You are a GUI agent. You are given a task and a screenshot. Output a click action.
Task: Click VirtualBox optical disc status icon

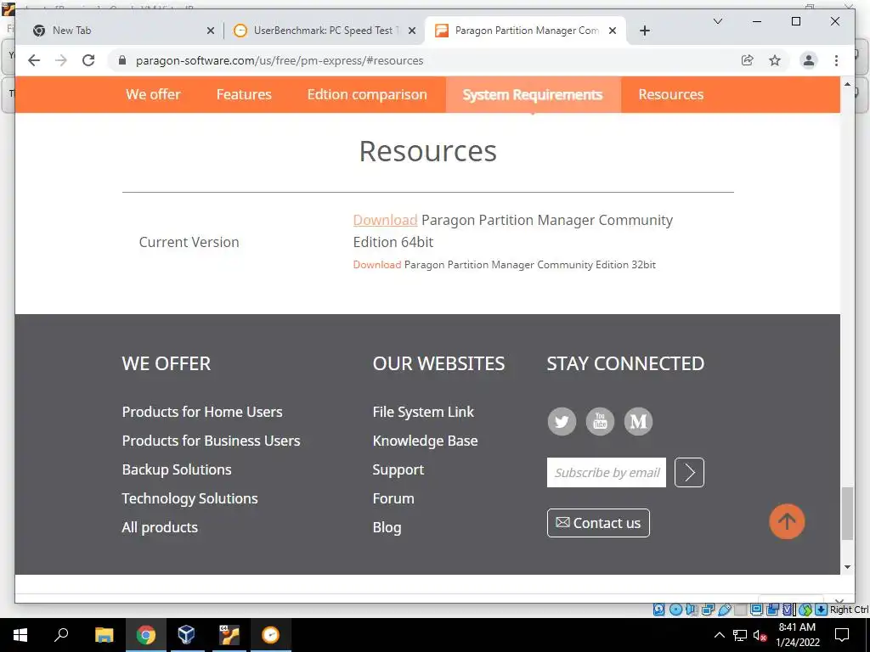(x=675, y=610)
